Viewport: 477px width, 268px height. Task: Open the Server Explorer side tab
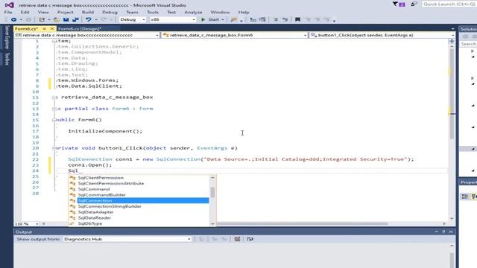click(x=7, y=37)
